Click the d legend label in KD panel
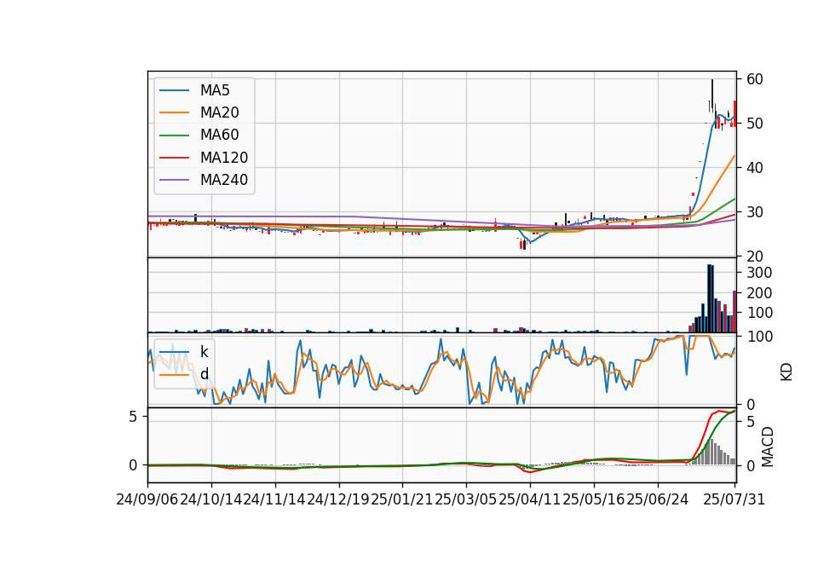The height and width of the screenshot is (588, 818). pyautogui.click(x=204, y=374)
